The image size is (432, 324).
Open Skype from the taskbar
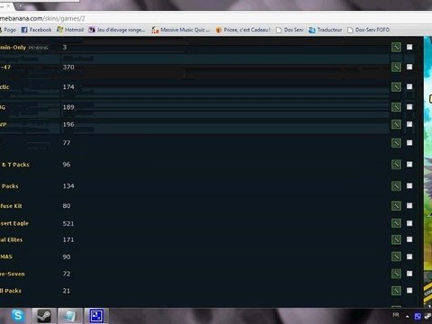pos(18,316)
